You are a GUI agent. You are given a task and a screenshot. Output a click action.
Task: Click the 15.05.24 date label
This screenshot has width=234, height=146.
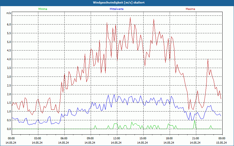(222, 142)
